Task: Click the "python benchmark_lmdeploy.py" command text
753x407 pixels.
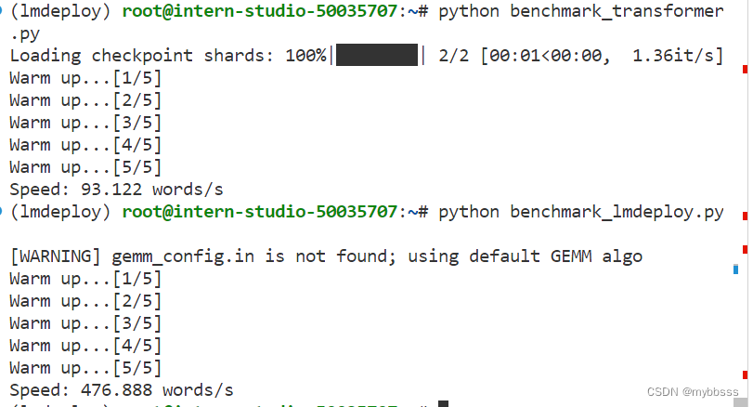Action: coord(581,212)
